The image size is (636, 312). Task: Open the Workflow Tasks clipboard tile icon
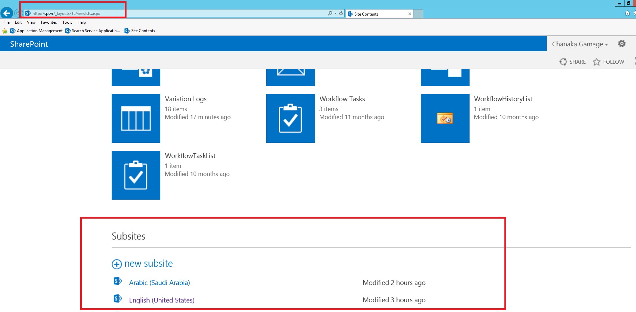[290, 118]
